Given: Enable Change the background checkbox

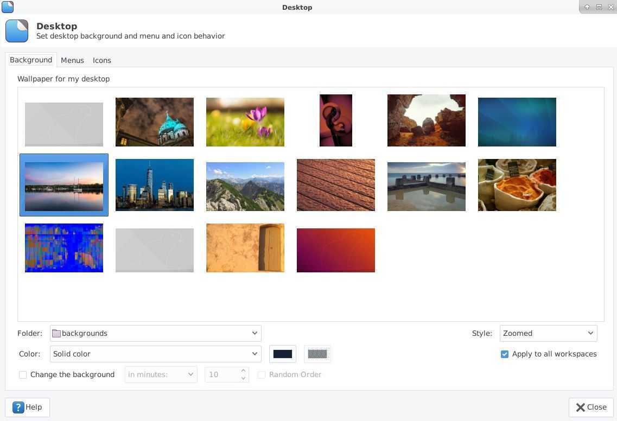Looking at the screenshot, I should (x=23, y=375).
